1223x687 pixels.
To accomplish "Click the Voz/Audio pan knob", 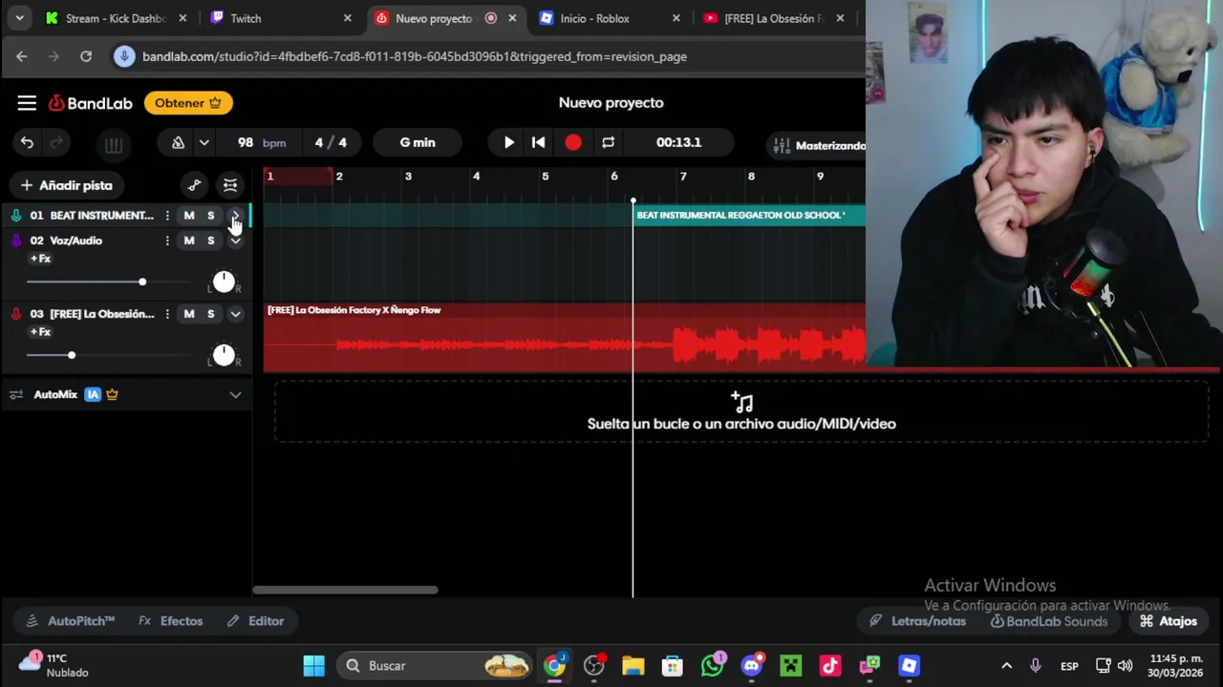I will (x=224, y=281).
